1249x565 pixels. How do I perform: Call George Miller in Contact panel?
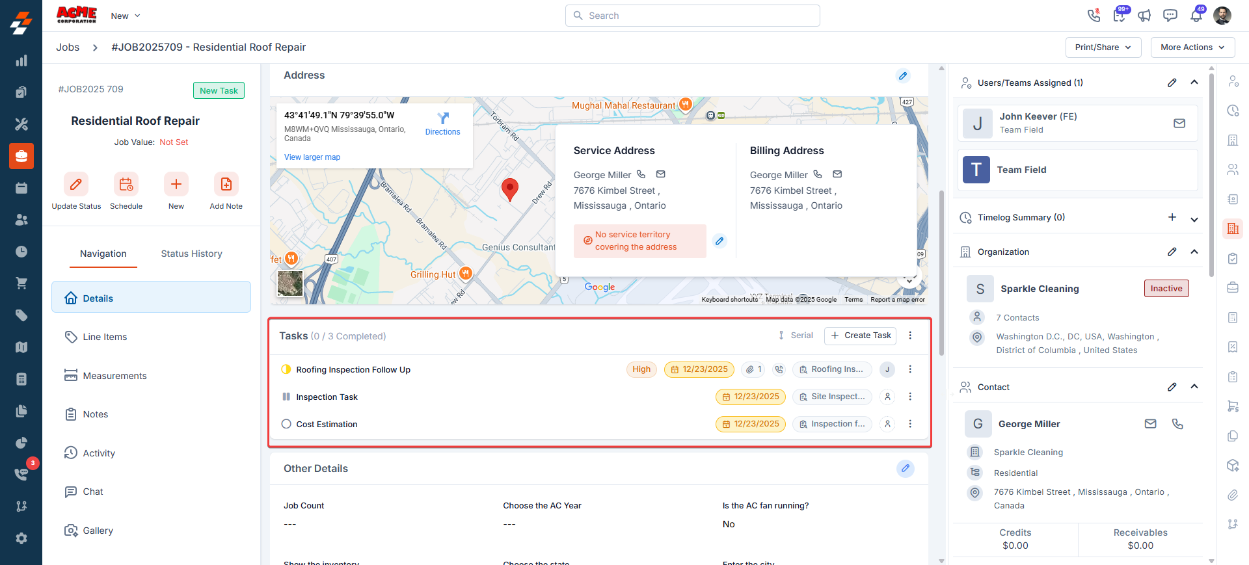point(1177,424)
